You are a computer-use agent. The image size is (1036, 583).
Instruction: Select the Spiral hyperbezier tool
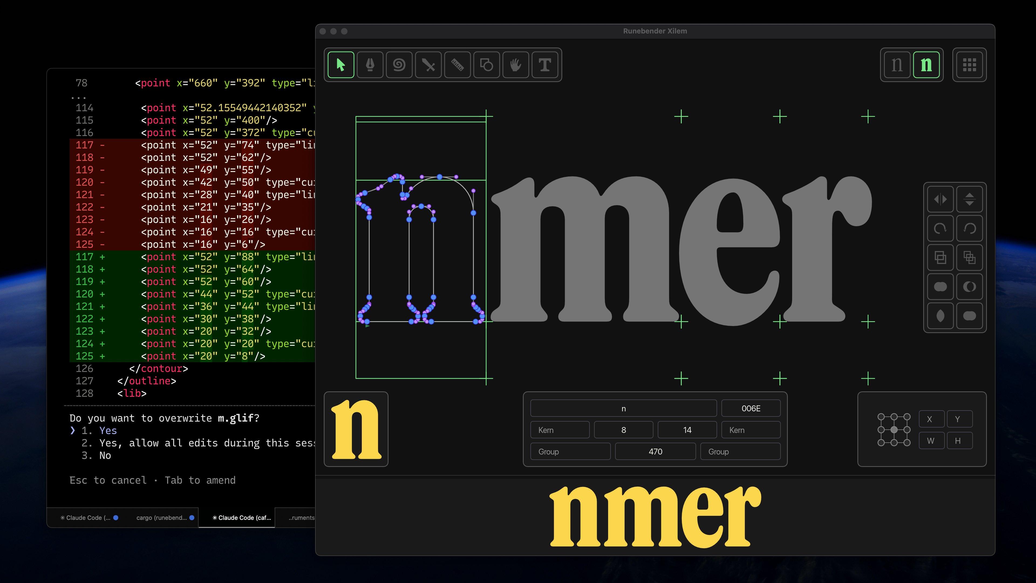[x=399, y=65]
